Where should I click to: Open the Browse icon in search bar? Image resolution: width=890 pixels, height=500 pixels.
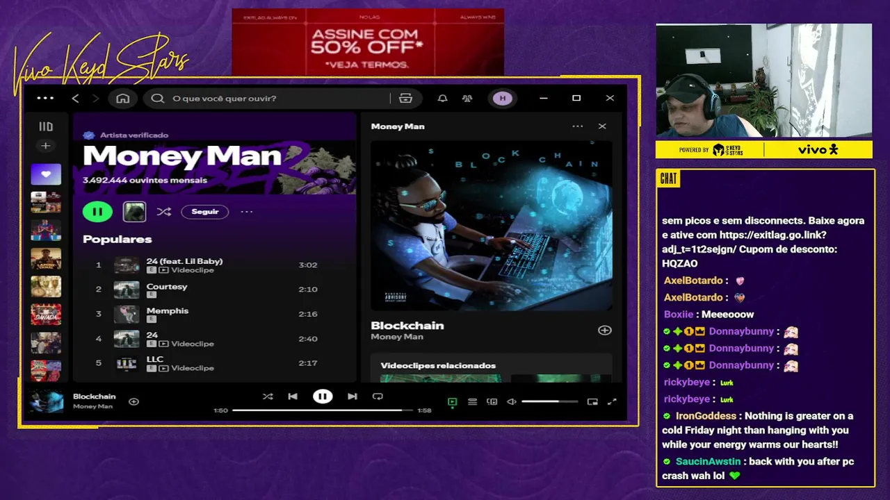[406, 99]
